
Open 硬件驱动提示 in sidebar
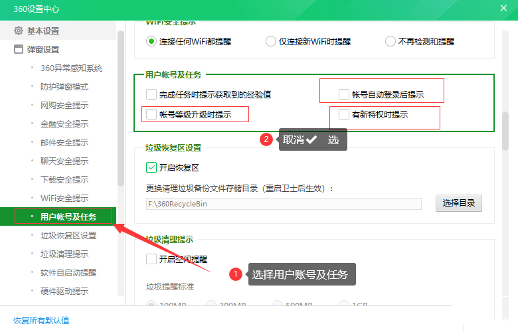point(64,291)
